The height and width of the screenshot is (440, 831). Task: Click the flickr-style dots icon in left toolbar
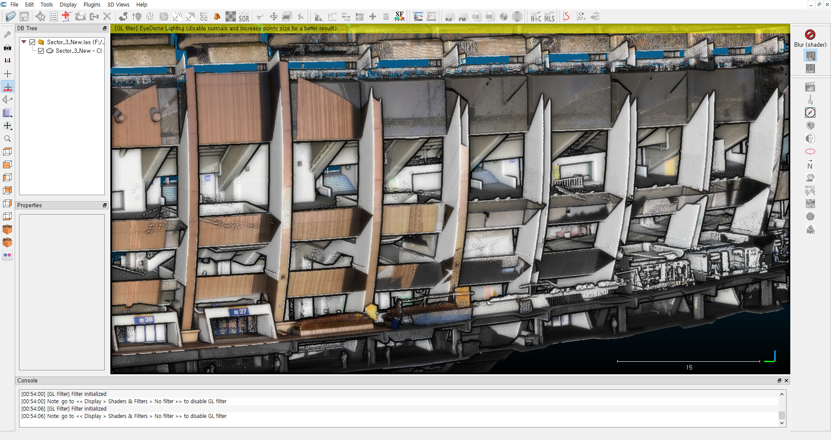[x=7, y=255]
